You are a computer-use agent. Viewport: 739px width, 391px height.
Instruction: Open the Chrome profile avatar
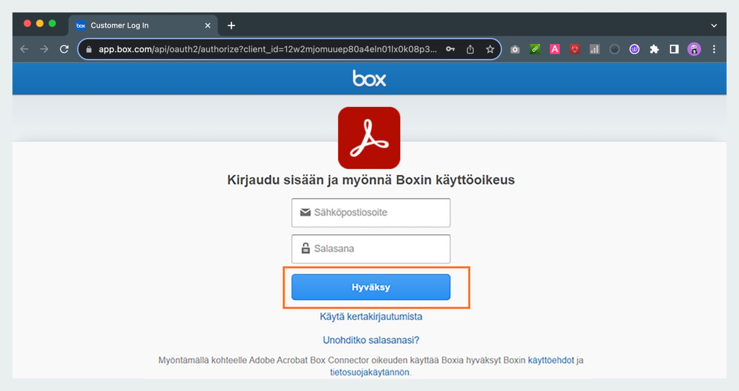pyautogui.click(x=694, y=49)
